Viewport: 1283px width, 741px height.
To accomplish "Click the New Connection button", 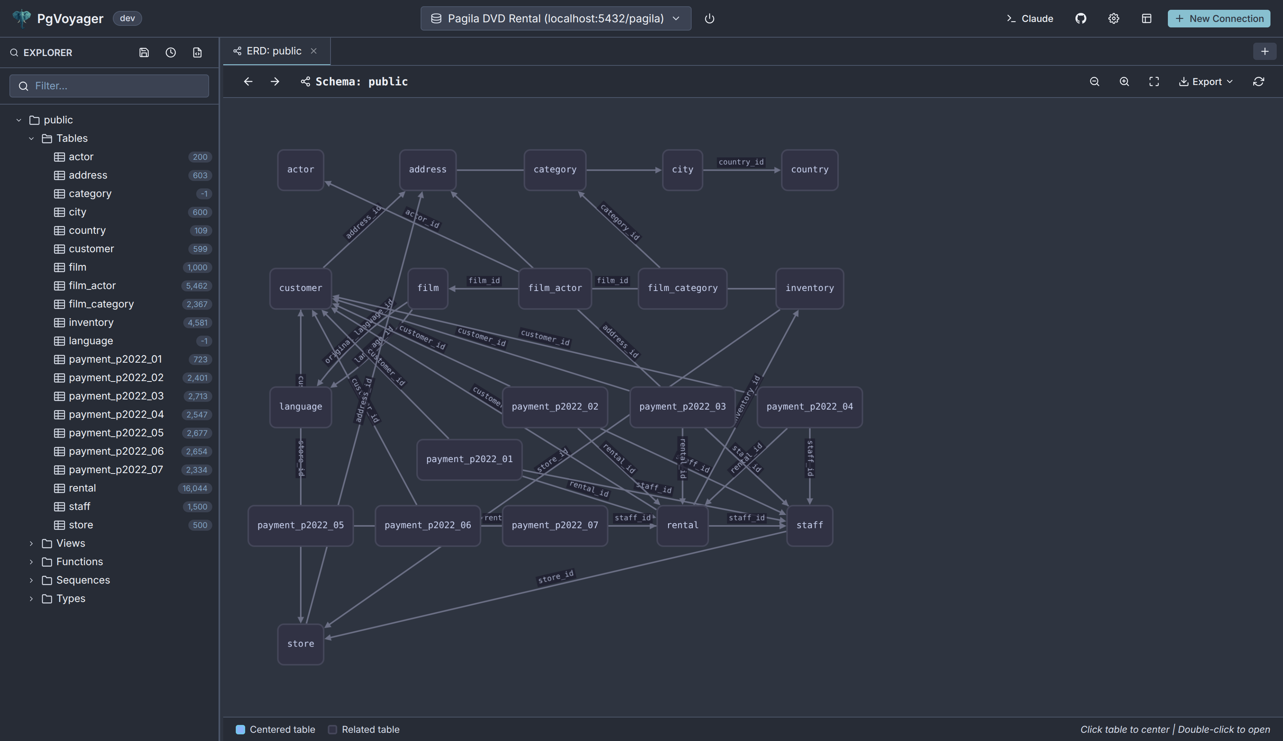I will (1218, 18).
